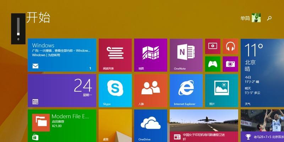The height and width of the screenshot is (142, 284).
Task: Click the sports headline 老马28+7+5
Action: coord(269,137)
